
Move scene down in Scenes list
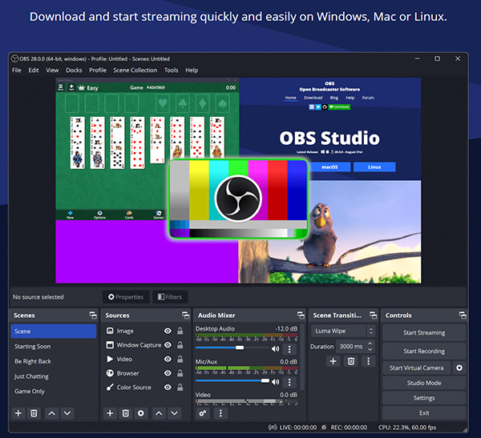pos(67,413)
